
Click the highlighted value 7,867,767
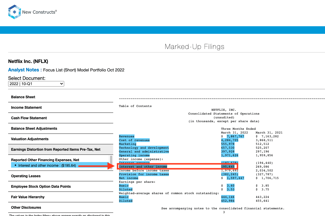point(235,136)
